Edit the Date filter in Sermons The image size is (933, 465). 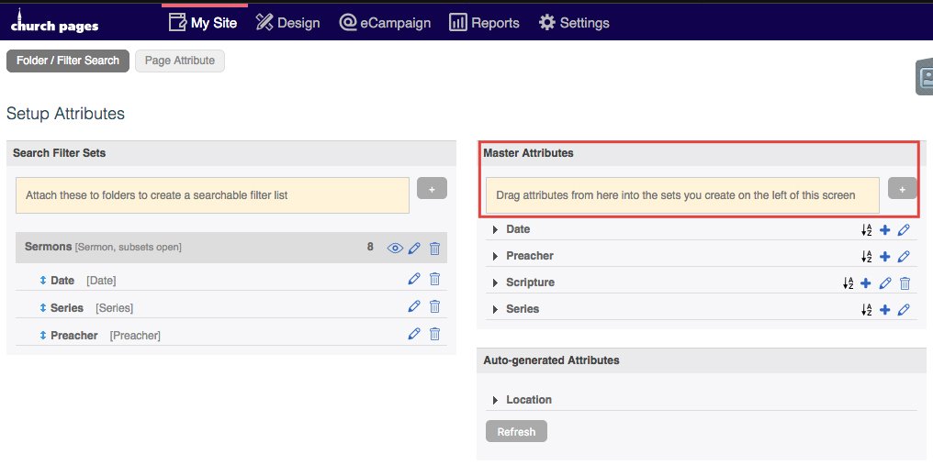[x=415, y=279]
